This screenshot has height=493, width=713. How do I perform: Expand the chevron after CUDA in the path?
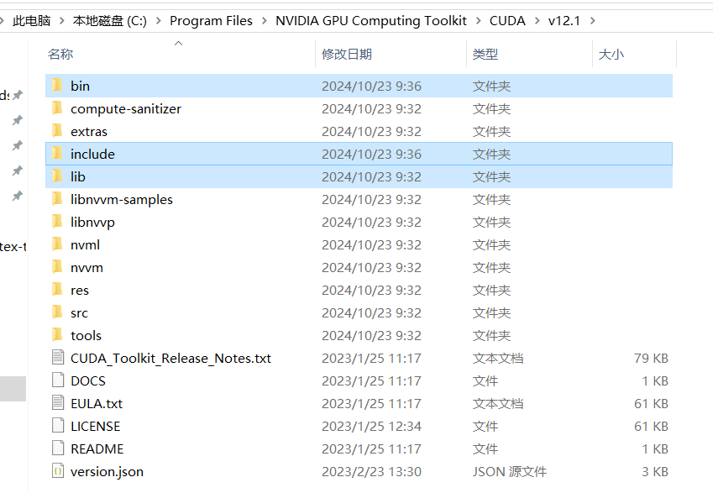(537, 21)
